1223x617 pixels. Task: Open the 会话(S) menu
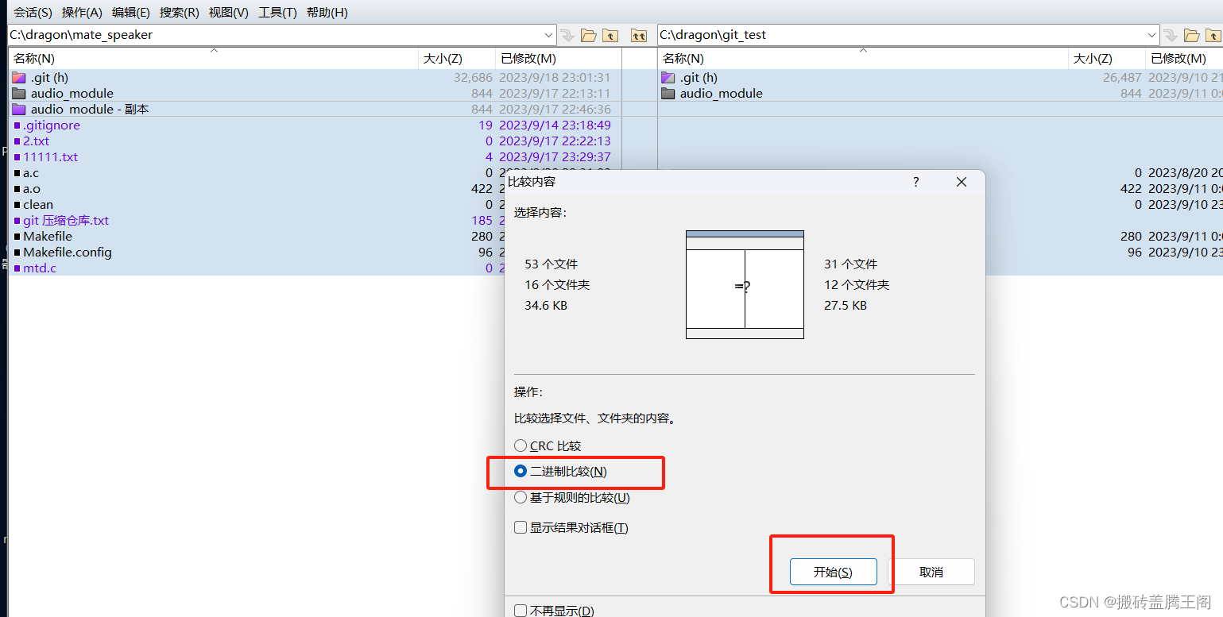pyautogui.click(x=33, y=12)
